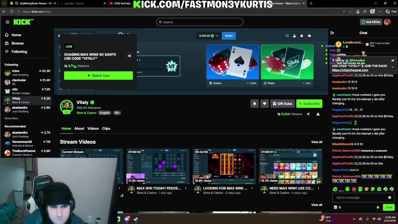Click the green Chat send button
The width and height of the screenshot is (398, 224).
click(389, 208)
